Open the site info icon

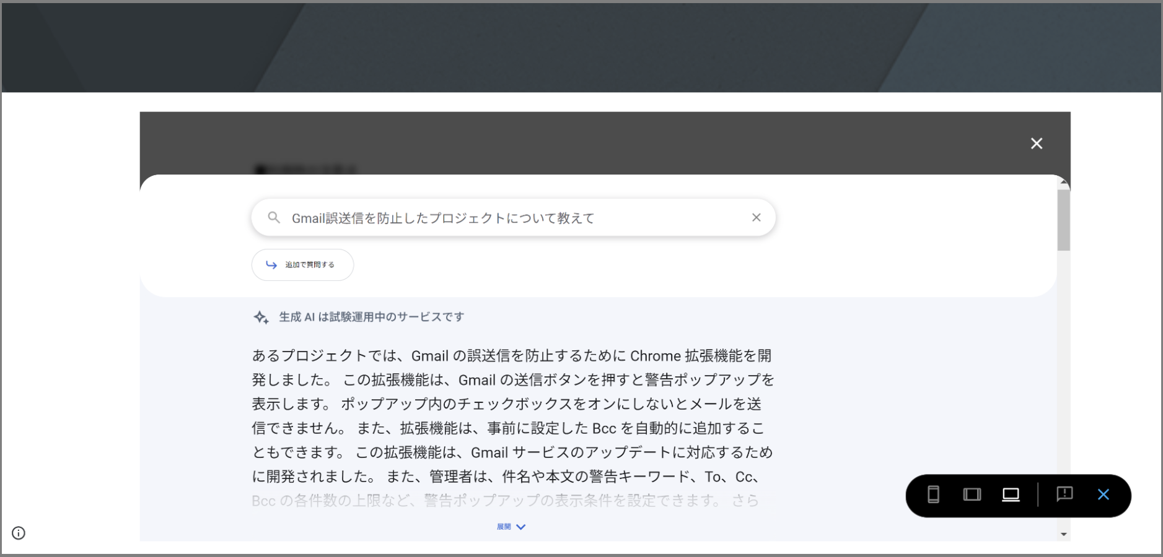click(x=19, y=533)
